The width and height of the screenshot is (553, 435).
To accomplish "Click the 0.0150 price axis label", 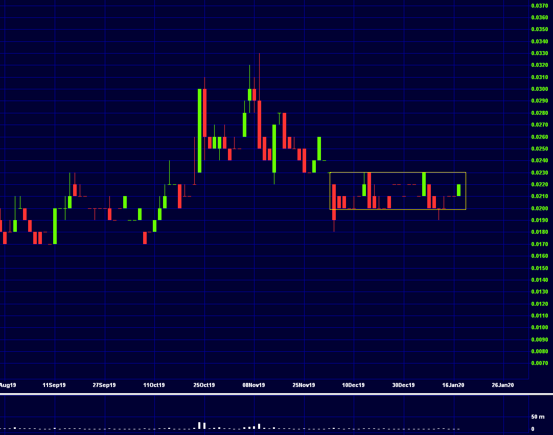I will (x=540, y=269).
